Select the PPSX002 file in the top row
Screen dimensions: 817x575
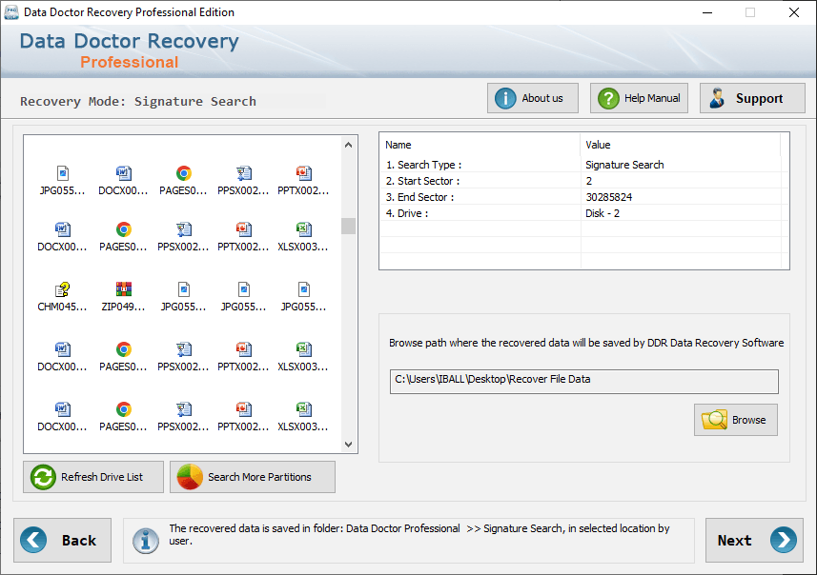click(243, 180)
